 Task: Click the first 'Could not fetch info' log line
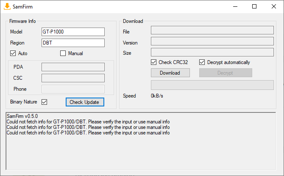pyautogui.click(x=88, y=122)
